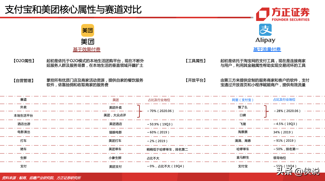Select 稍稍低于哈啰单车，排名第二 text

pos(167,149)
